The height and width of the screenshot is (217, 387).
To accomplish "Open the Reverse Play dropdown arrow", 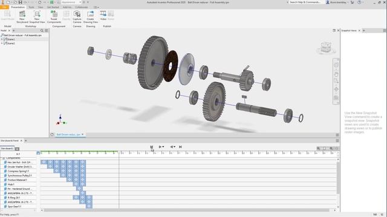I will (x=175, y=147).
